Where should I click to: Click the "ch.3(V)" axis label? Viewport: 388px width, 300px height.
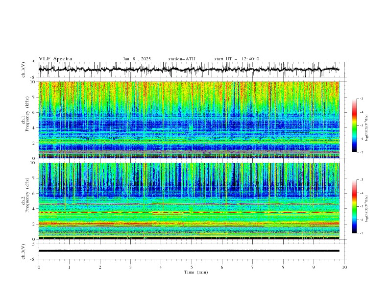pos(23,251)
